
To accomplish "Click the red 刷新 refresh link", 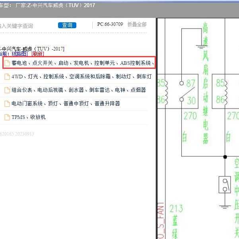I will (38, 54).
